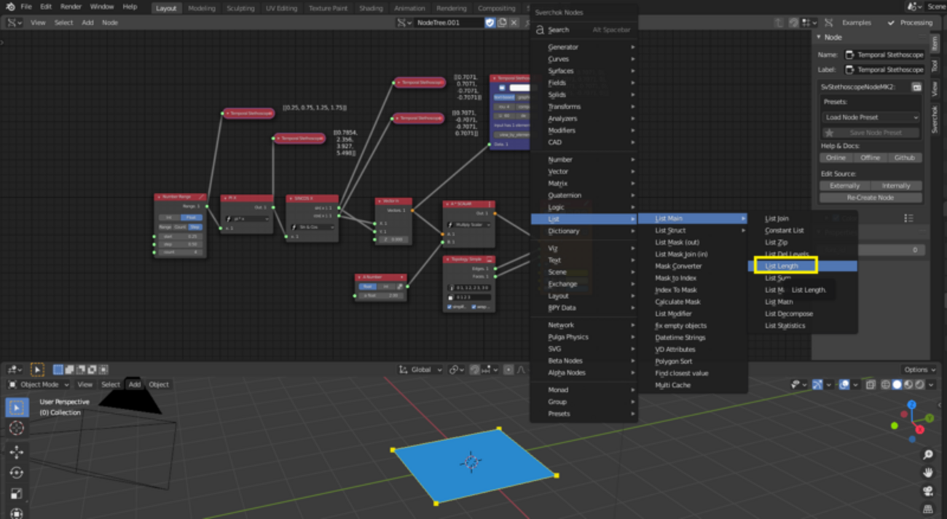
Task: Click the red X axis gizmo handle
Action: coord(920,430)
